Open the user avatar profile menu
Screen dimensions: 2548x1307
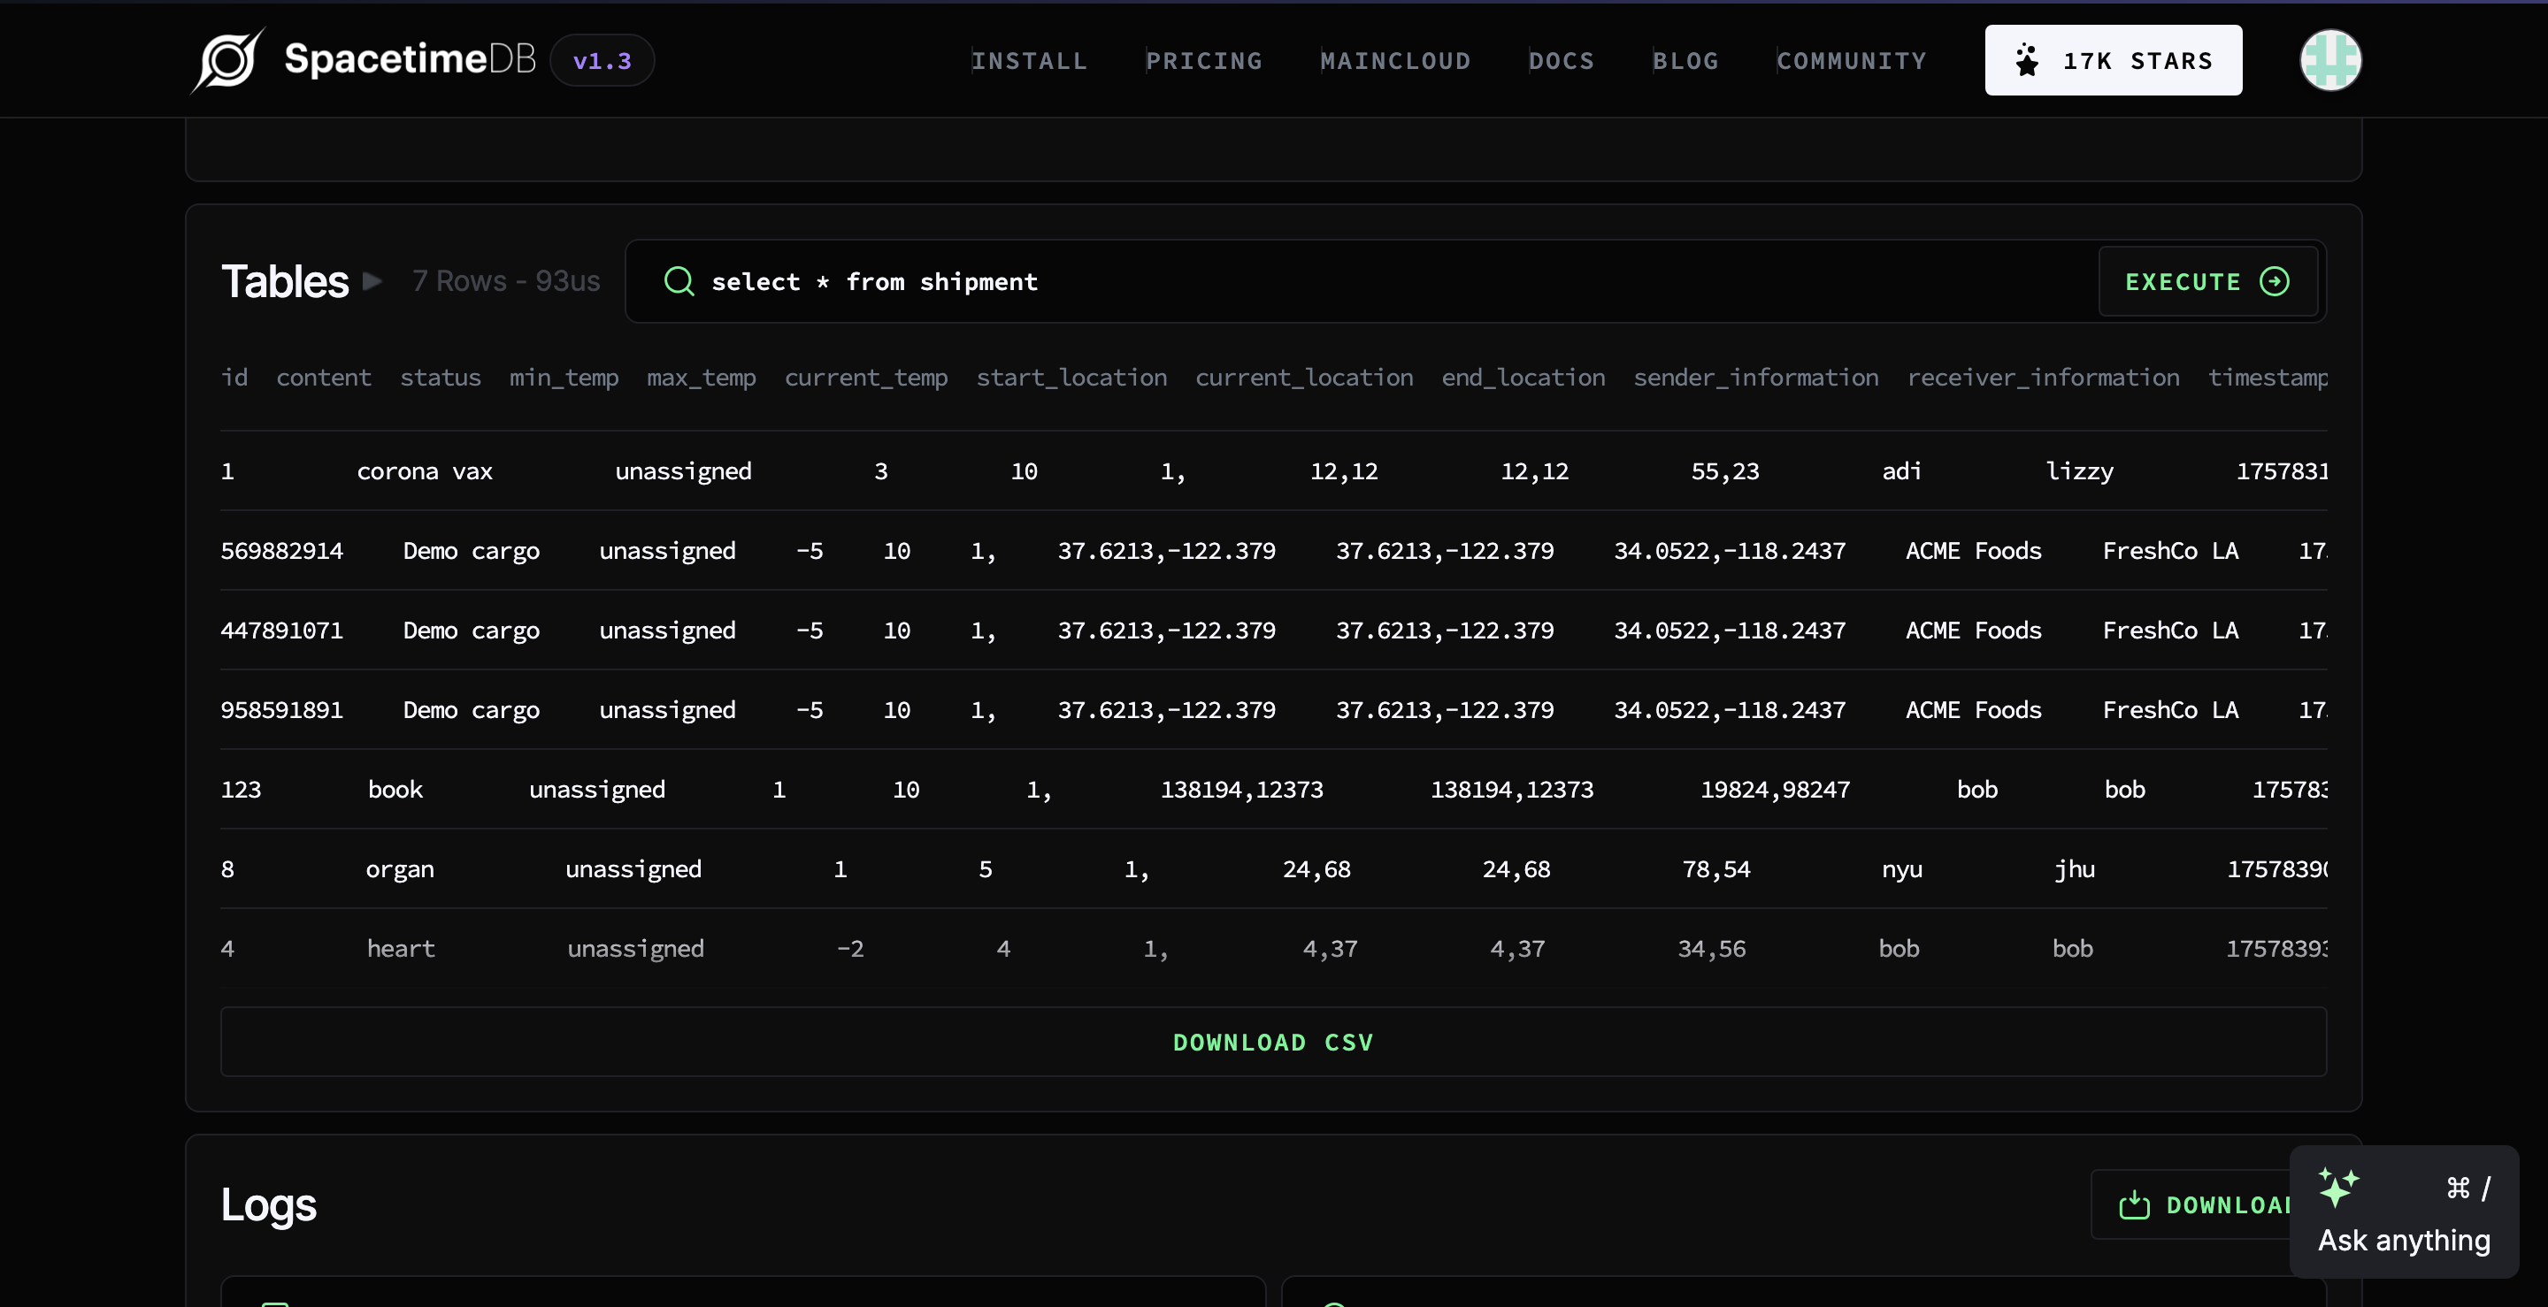(x=2330, y=60)
